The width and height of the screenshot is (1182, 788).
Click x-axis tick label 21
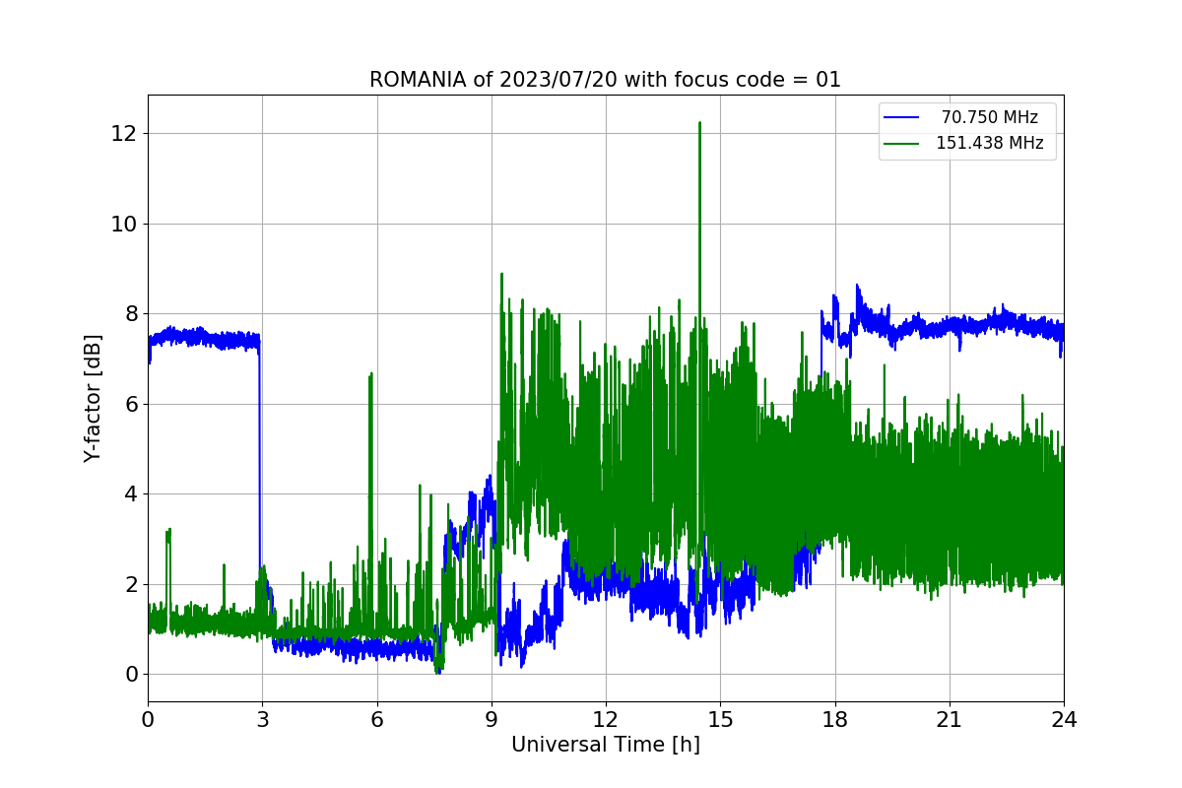click(x=950, y=719)
